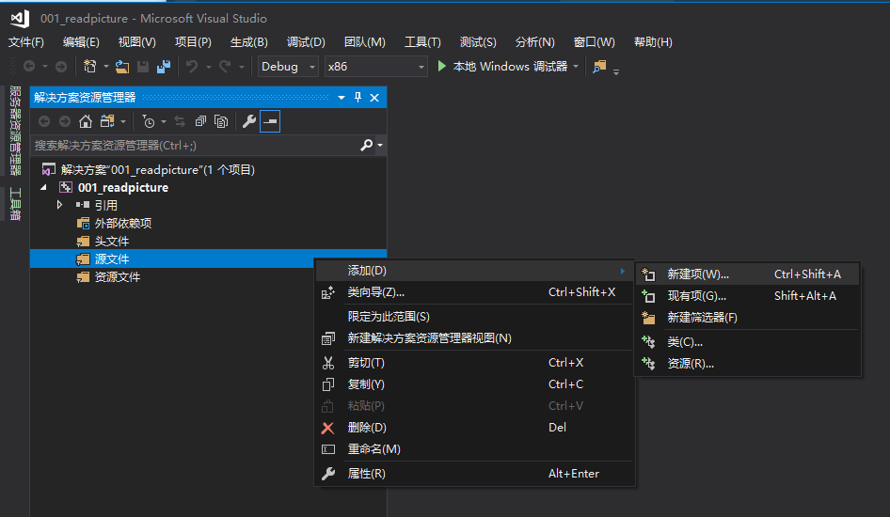This screenshot has width=890, height=517.
Task: Open the 团队(M) menu
Action: point(365,42)
